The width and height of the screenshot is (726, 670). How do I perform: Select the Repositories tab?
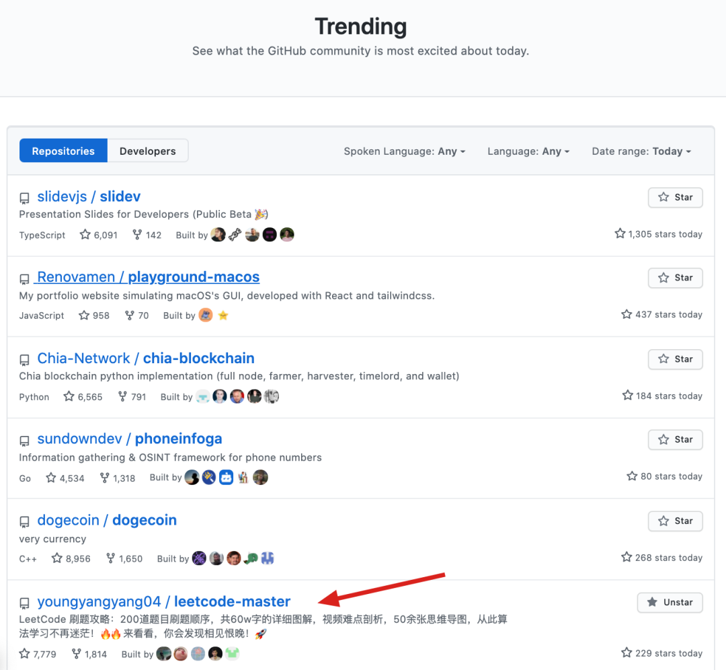tap(63, 151)
